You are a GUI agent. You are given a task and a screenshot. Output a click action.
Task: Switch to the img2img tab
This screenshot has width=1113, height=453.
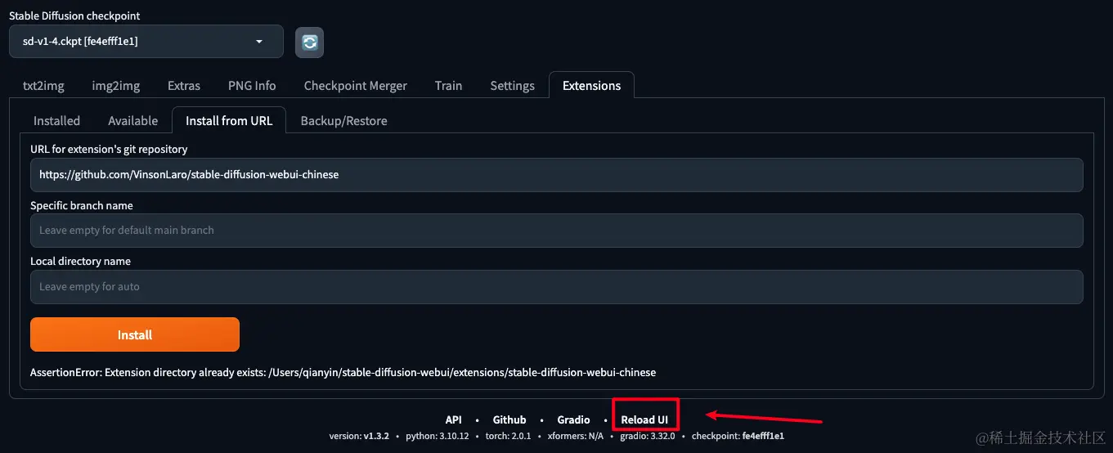(x=116, y=85)
